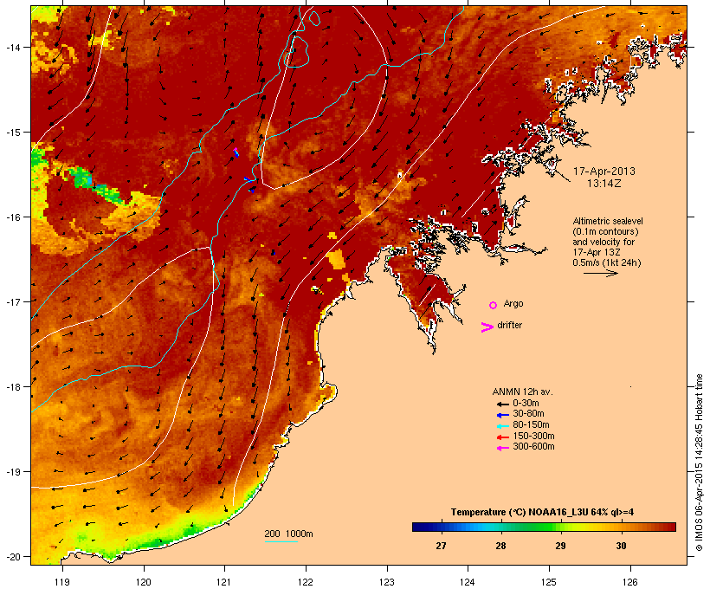Click the Temperature NOAA16_L3U title

(542, 512)
